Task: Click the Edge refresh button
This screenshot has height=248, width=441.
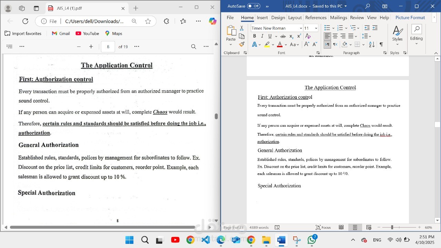Action: pos(25,21)
